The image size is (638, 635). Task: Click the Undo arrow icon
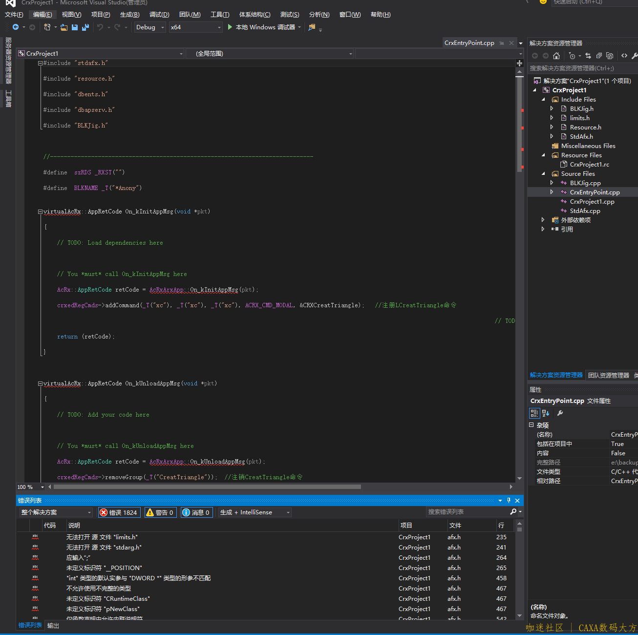(x=100, y=27)
